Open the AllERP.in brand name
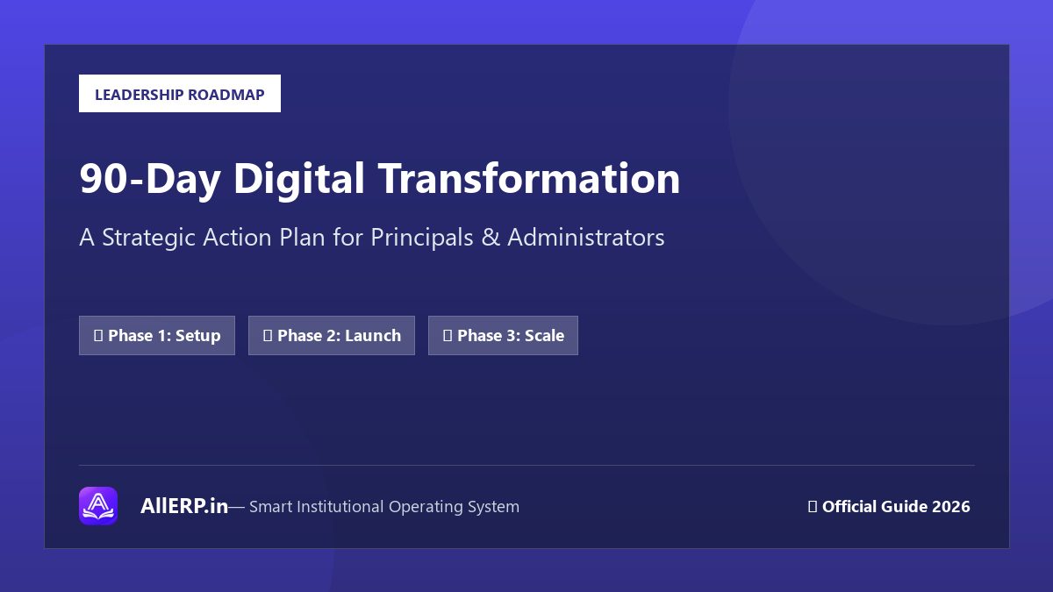This screenshot has width=1053, height=592. click(x=184, y=506)
